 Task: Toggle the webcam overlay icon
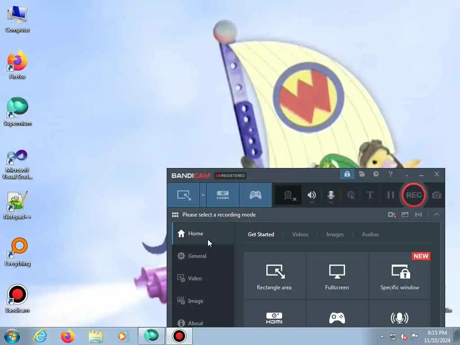(x=289, y=195)
